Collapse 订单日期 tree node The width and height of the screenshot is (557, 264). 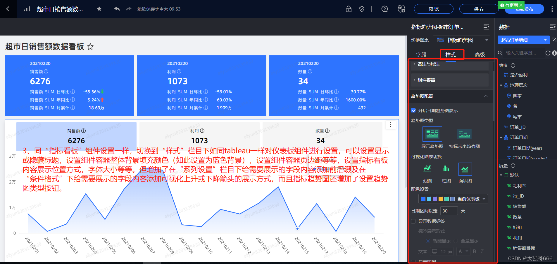coord(501,138)
